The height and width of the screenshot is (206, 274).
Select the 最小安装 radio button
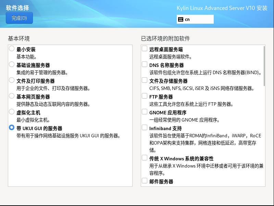(x=12, y=49)
